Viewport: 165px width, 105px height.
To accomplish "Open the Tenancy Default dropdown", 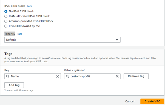I will pos(62,40).
